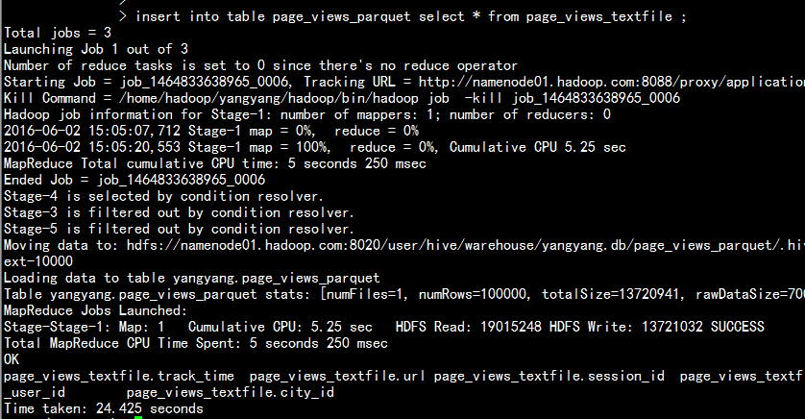Click the 'Time taken: 24.425 seconds' line
This screenshot has height=419, width=805.
[104, 408]
